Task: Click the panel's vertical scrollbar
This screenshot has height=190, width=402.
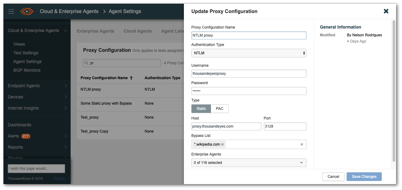Action: click(x=394, y=91)
